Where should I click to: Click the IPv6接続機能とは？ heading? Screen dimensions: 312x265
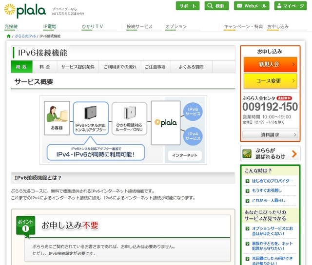[x=38, y=178]
